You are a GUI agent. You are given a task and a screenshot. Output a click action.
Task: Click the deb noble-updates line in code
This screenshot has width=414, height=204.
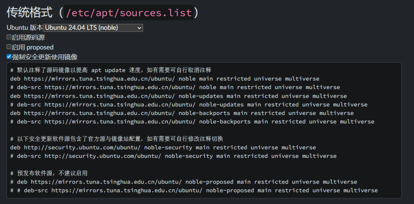(x=178, y=96)
